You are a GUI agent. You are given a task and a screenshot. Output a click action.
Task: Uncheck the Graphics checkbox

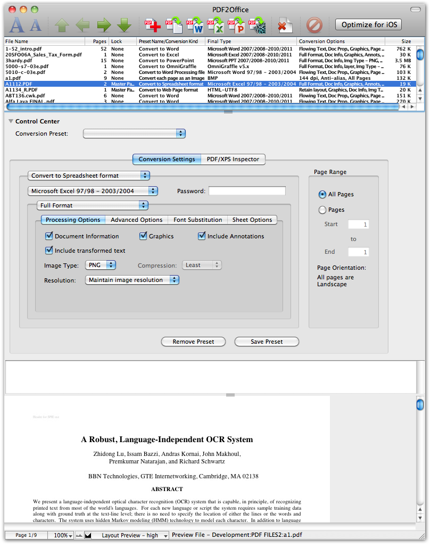143,236
